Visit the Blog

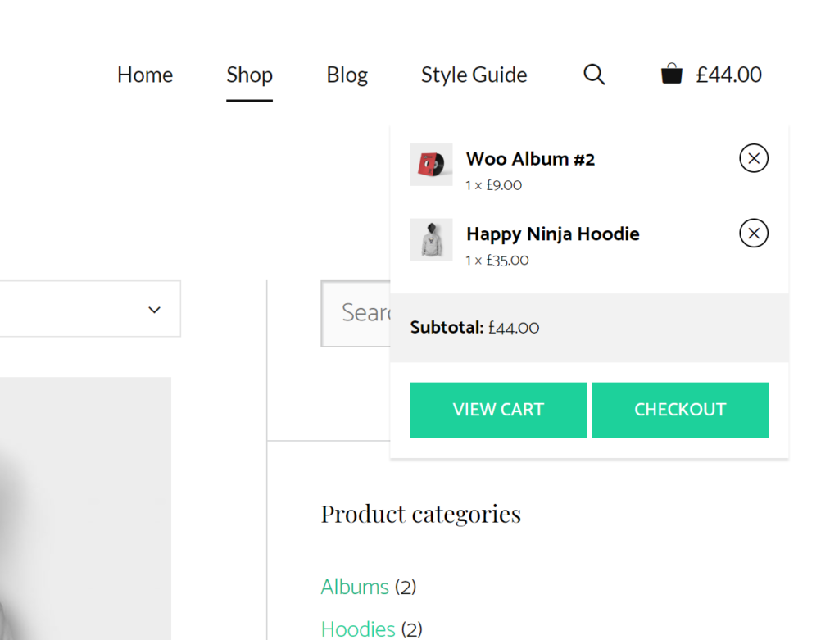347,75
